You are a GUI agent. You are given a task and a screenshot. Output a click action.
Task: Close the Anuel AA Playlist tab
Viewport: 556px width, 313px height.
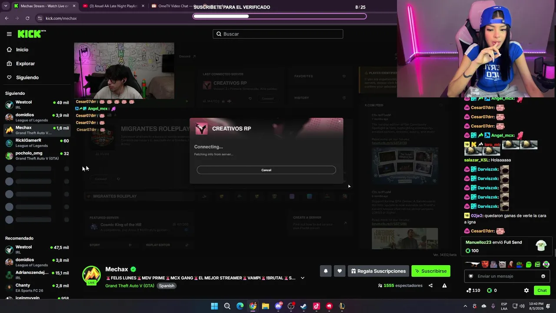[x=142, y=6]
